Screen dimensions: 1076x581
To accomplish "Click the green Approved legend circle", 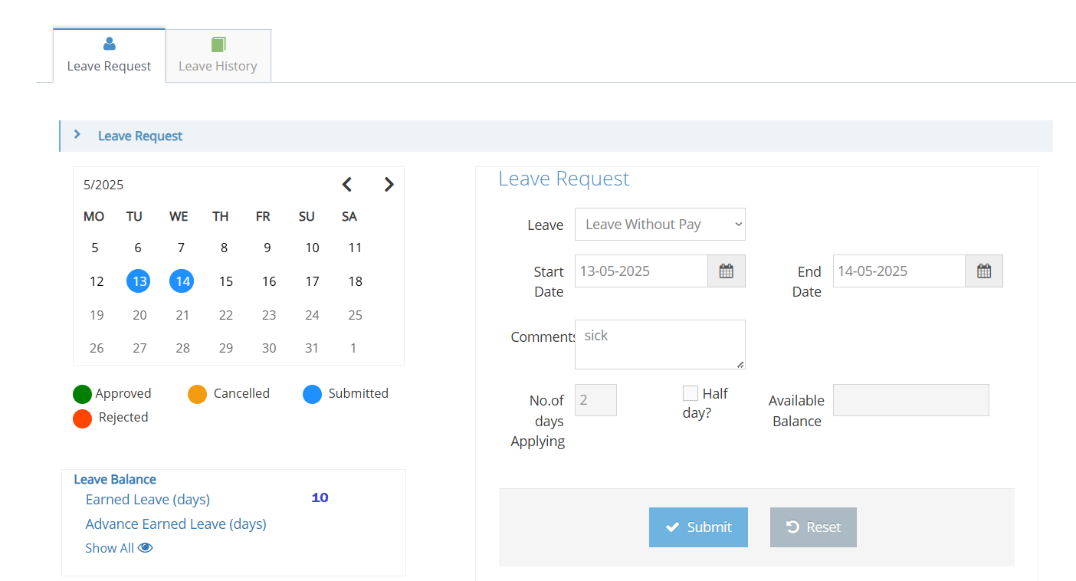I will pos(83,394).
